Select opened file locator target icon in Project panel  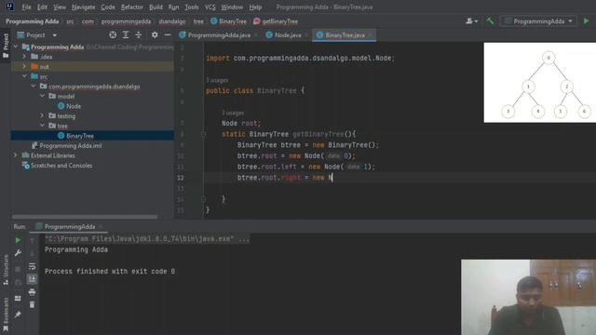(x=113, y=35)
